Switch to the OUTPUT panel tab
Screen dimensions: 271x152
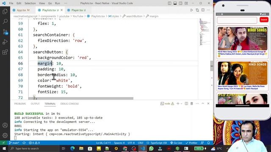tap(35, 104)
